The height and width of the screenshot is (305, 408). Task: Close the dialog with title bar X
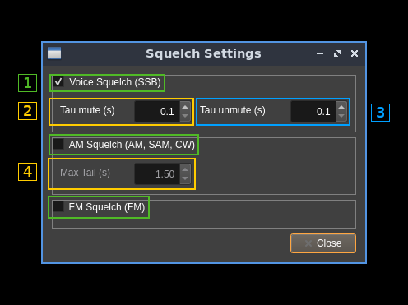point(355,53)
